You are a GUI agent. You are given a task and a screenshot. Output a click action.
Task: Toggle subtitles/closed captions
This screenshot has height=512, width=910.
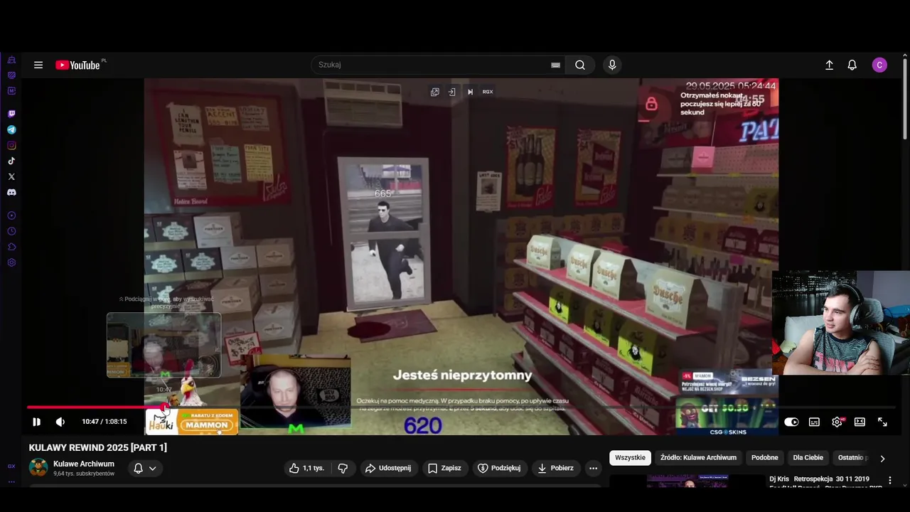[x=814, y=422]
